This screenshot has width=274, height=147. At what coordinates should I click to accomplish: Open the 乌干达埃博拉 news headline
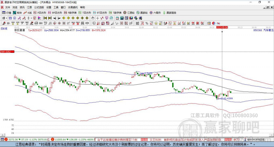tap(117, 140)
